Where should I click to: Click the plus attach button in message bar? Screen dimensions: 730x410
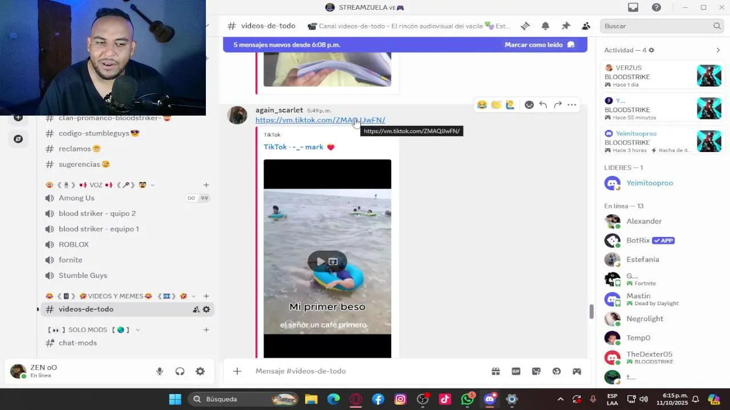pyautogui.click(x=237, y=371)
